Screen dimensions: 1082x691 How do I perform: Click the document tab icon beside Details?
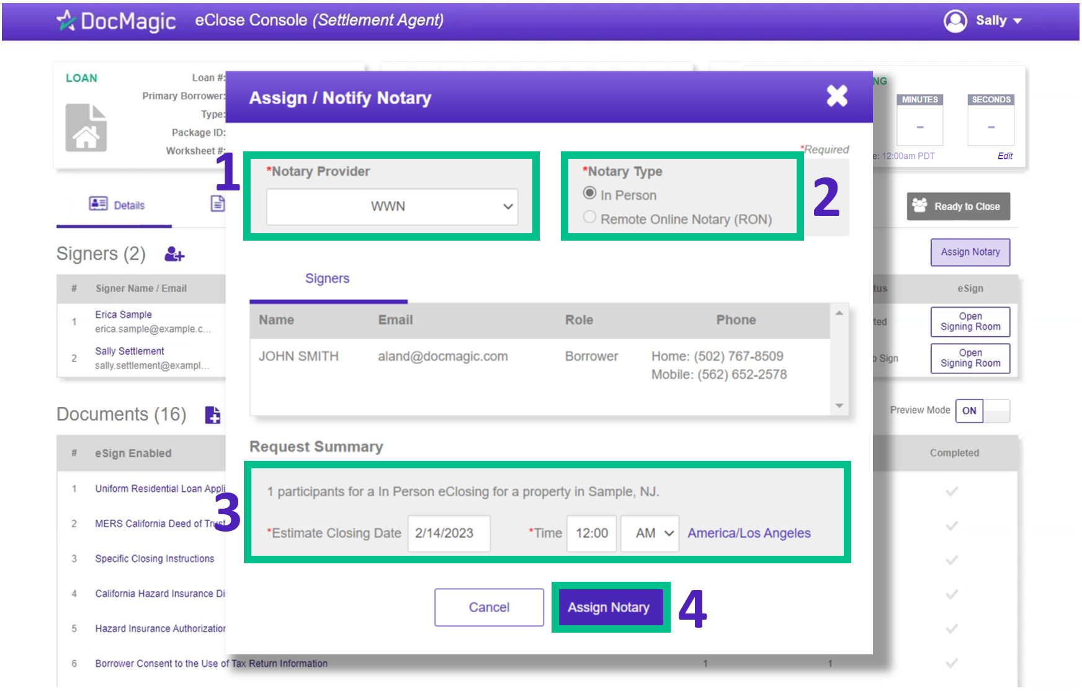pyautogui.click(x=218, y=203)
